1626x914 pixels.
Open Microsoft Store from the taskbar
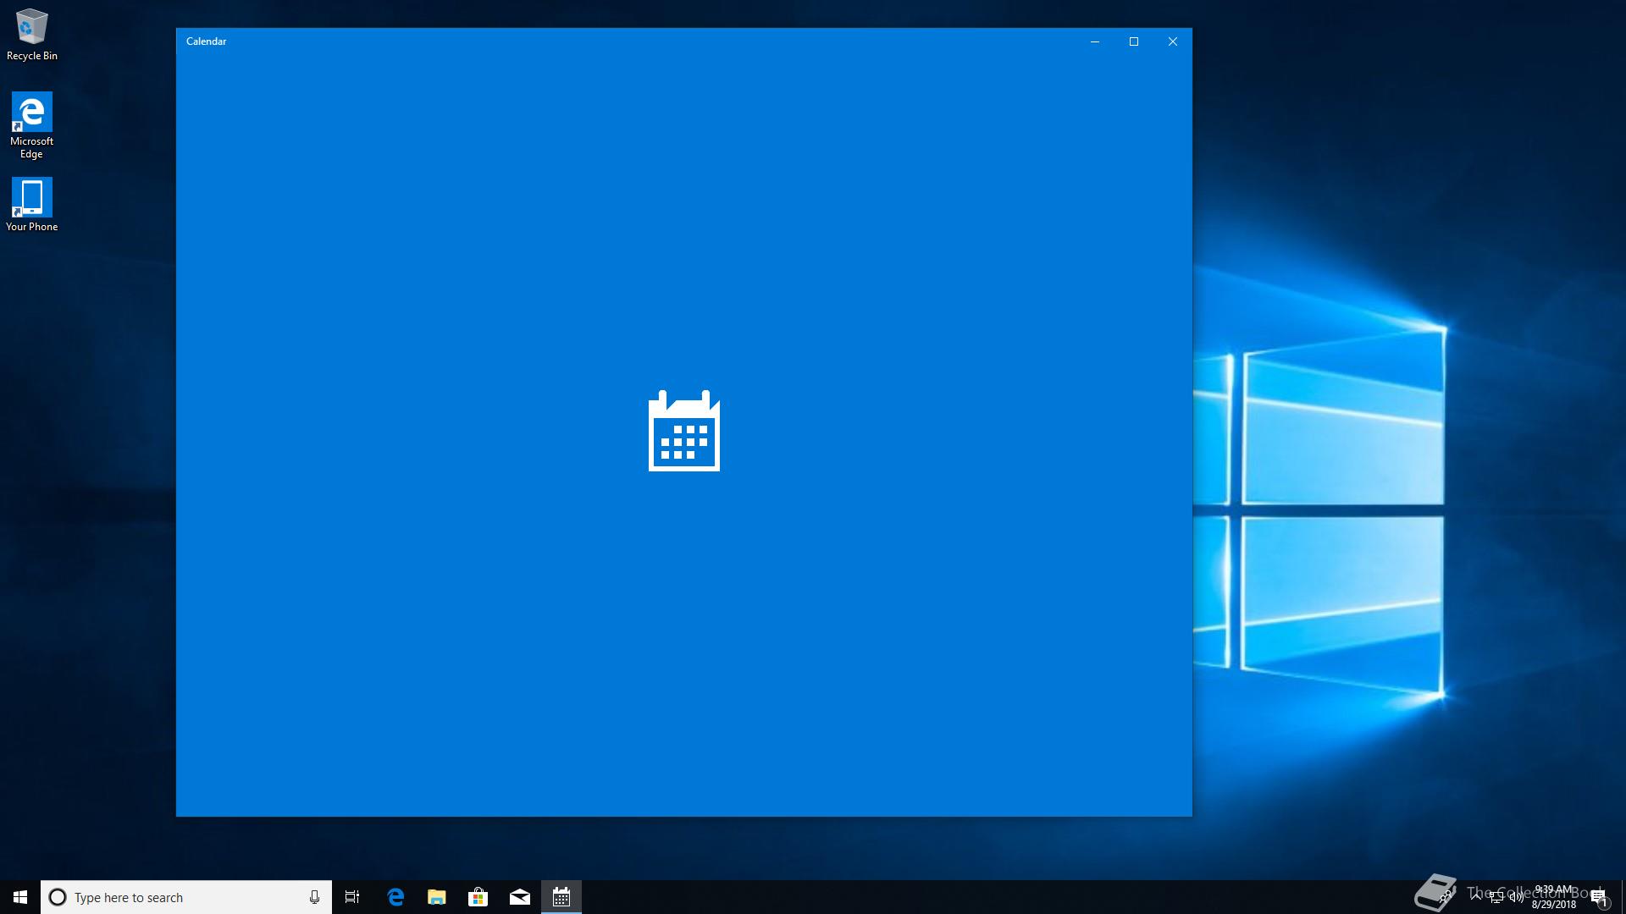click(x=478, y=897)
